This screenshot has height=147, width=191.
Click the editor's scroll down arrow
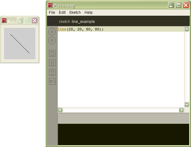click(187, 104)
